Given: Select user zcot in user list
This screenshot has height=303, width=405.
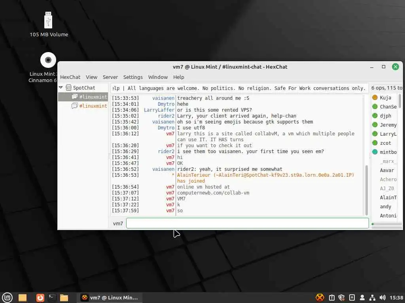Looking at the screenshot, I should click(x=385, y=143).
